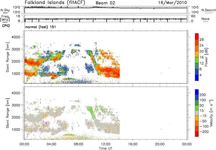This screenshot has width=216, height=150.
Task: Select the bright green 15–50 Velocity swatch
Action: click(x=197, y=108)
